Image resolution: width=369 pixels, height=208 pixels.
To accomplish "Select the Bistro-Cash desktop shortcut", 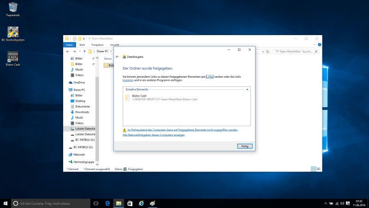I will click(x=13, y=59).
